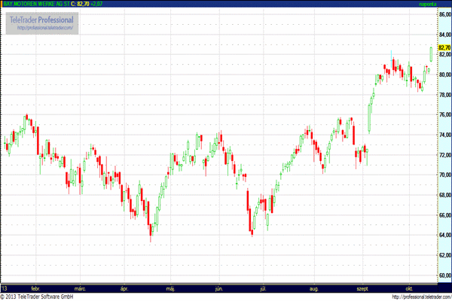Click the TeleTrader Professional logo
The height and width of the screenshot is (301, 452).
pos(41,19)
